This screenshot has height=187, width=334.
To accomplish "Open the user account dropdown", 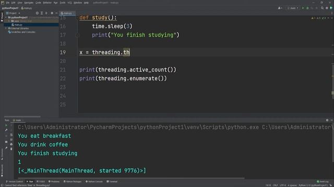I will 280,8.
